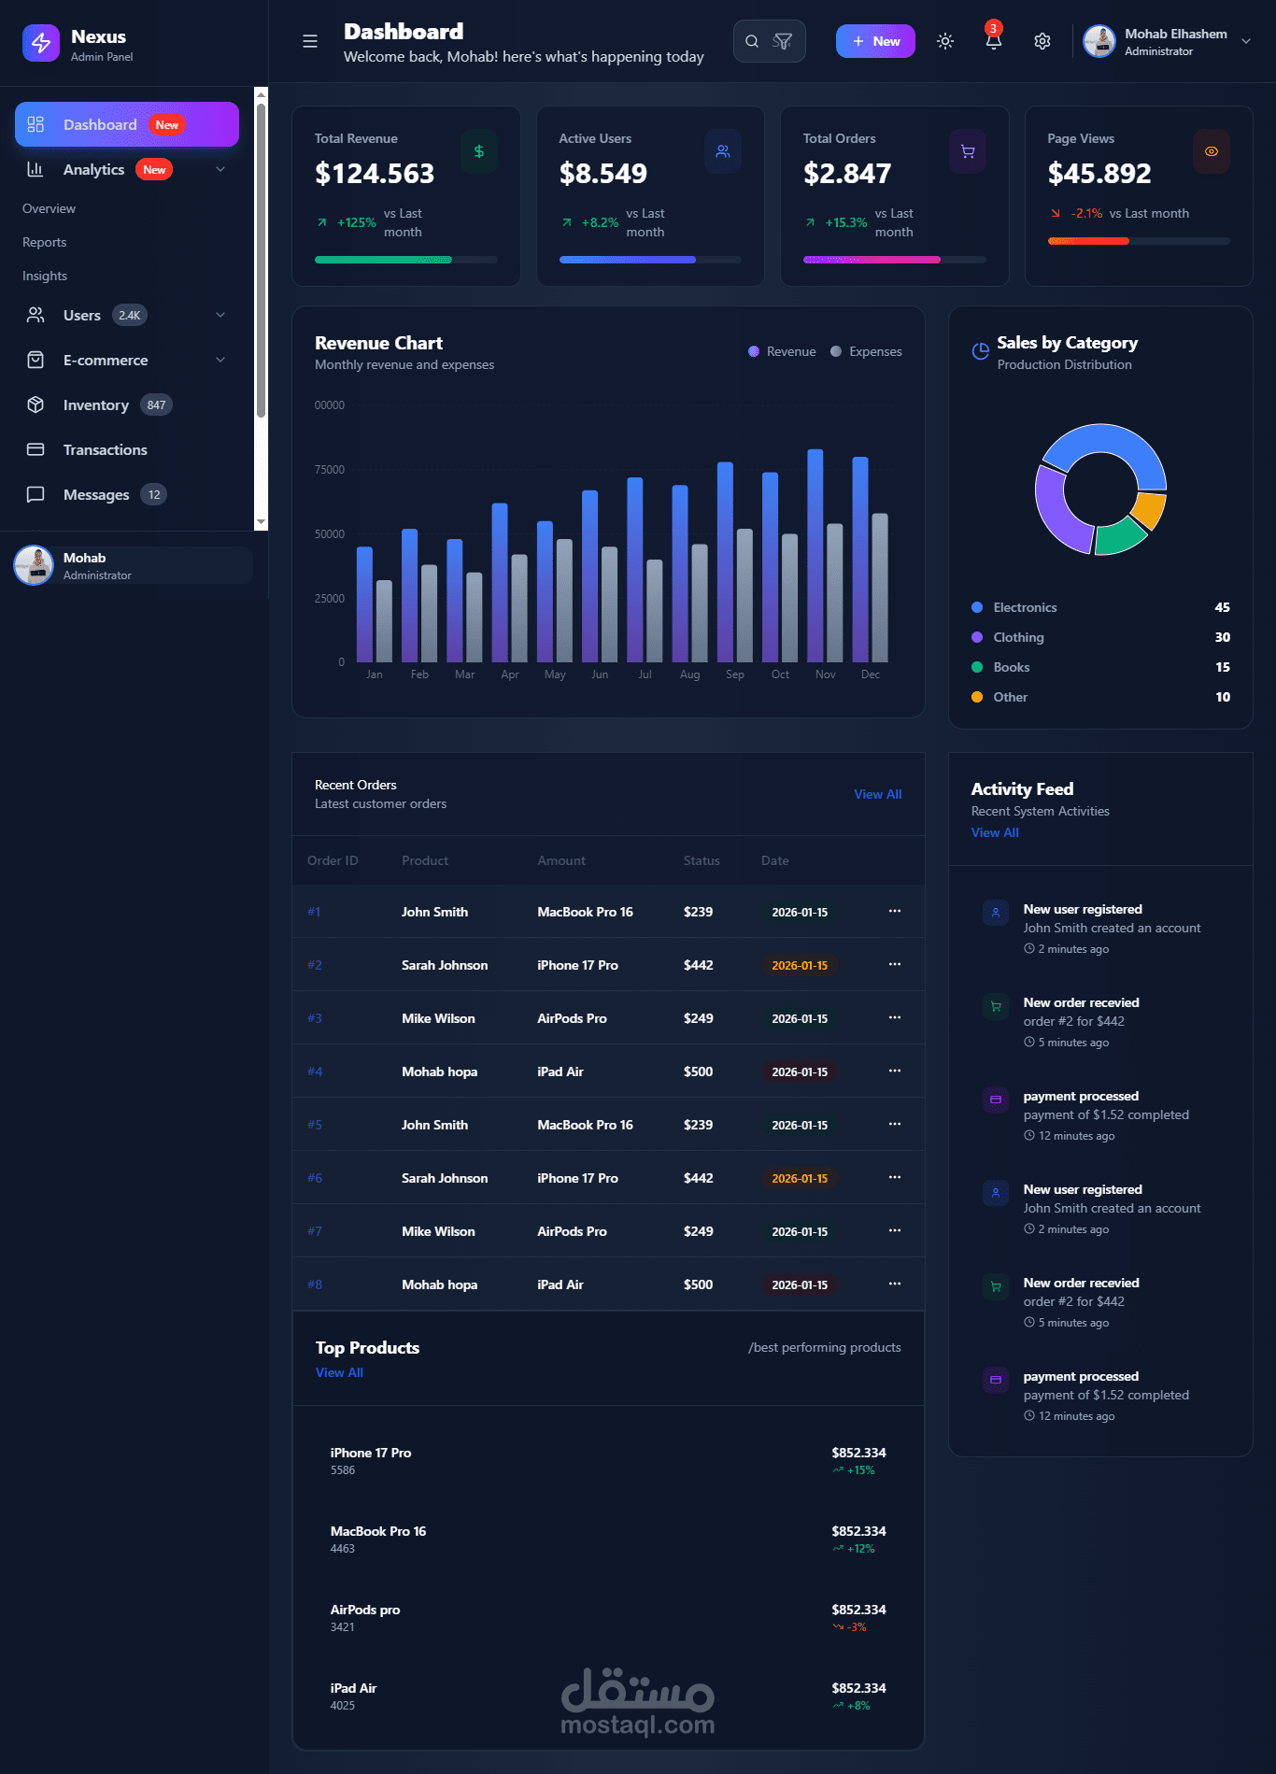Open Inventory in sidebar
1276x1774 pixels.
point(127,404)
